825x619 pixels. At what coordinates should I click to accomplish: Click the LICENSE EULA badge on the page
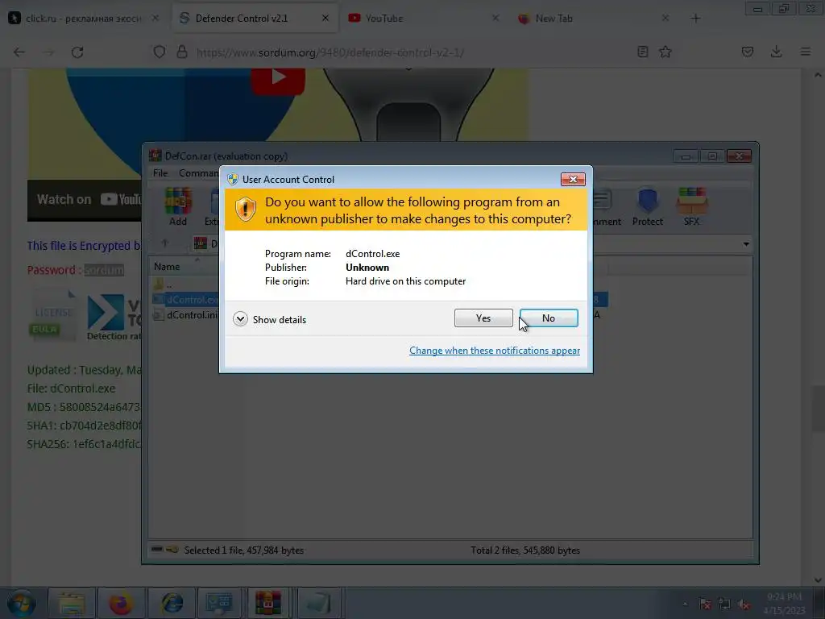coord(53,316)
